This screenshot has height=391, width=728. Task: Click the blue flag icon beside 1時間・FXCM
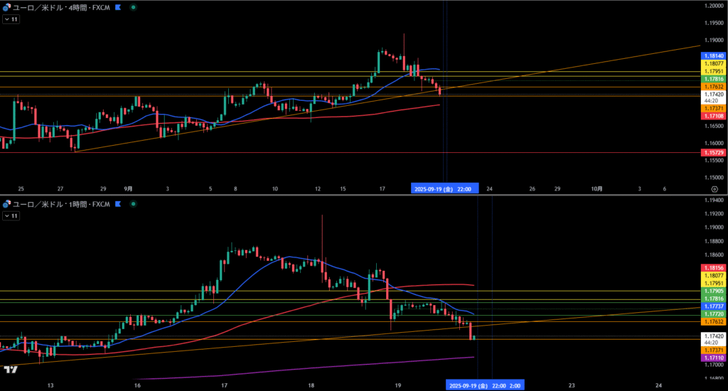click(117, 204)
